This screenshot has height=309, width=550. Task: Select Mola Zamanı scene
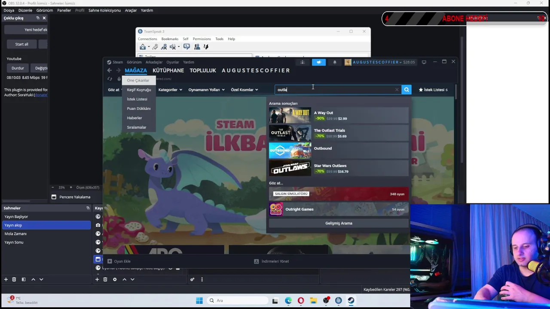(46, 234)
